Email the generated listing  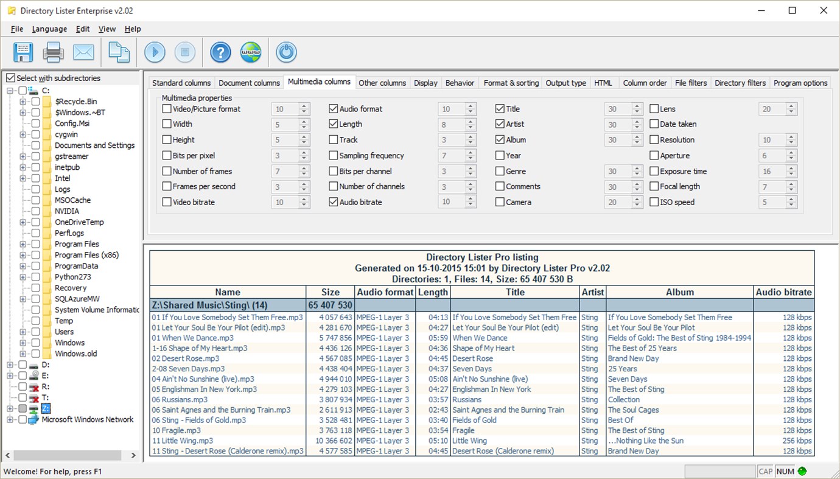click(x=83, y=52)
